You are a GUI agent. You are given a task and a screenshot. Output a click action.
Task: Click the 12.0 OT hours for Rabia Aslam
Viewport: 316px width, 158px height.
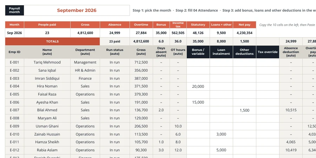(178, 150)
